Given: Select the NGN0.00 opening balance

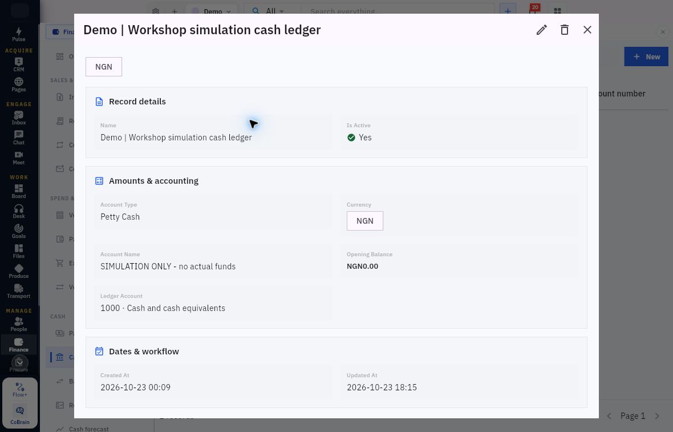Looking at the screenshot, I should tap(362, 267).
